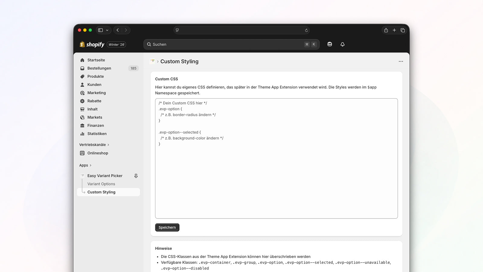This screenshot has height=272, width=483.
Task: Click the Custom Styling page heading
Action: [179, 61]
